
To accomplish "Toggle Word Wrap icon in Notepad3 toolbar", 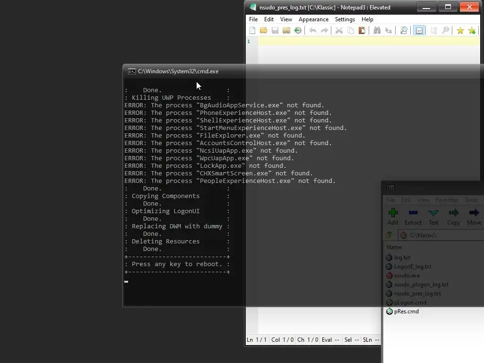I will 419,30.
